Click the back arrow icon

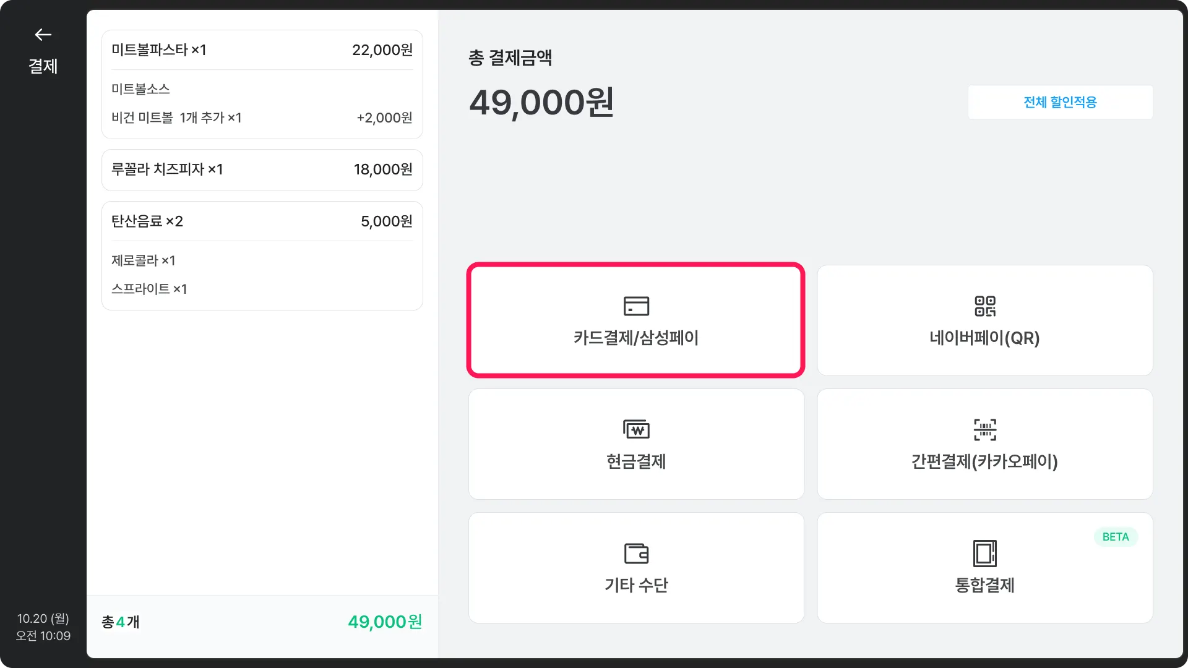point(43,35)
